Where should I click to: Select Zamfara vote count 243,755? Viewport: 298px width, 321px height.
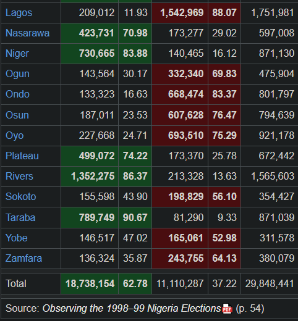(x=186, y=259)
